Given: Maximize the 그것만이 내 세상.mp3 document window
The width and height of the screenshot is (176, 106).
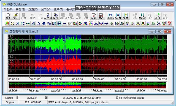Looking at the screenshot, I should click(160, 32).
